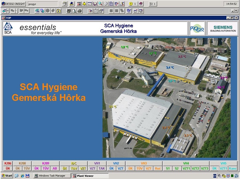
Task: Click the floppy disk quick launch icon
Action: click(x=27, y=176)
